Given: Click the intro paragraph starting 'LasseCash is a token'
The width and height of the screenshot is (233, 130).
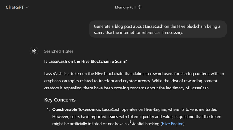Looking at the screenshot, I should pyautogui.click(x=134, y=81).
